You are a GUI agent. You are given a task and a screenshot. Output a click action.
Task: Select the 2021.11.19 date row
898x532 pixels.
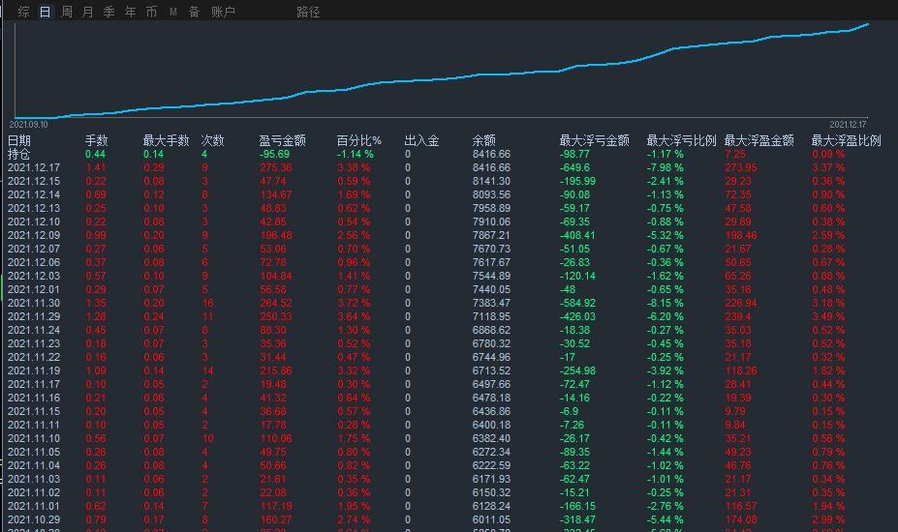click(34, 370)
